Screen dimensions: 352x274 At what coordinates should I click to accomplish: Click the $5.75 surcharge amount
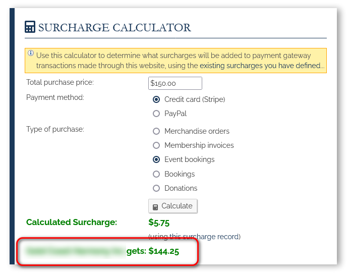click(x=159, y=222)
